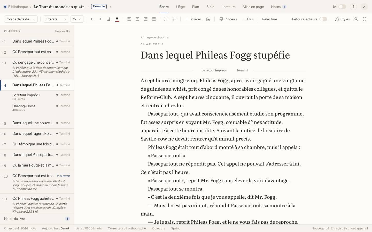This screenshot has width=372, height=232.
Task: Toggle underline formatting
Action: pos(109,19)
